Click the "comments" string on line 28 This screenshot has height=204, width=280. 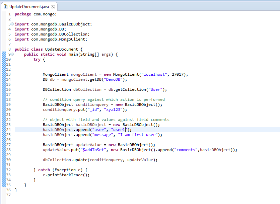[x=186, y=150]
